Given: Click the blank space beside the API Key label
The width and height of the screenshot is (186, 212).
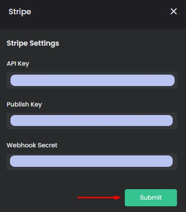Looking at the screenshot, I should [103, 64].
